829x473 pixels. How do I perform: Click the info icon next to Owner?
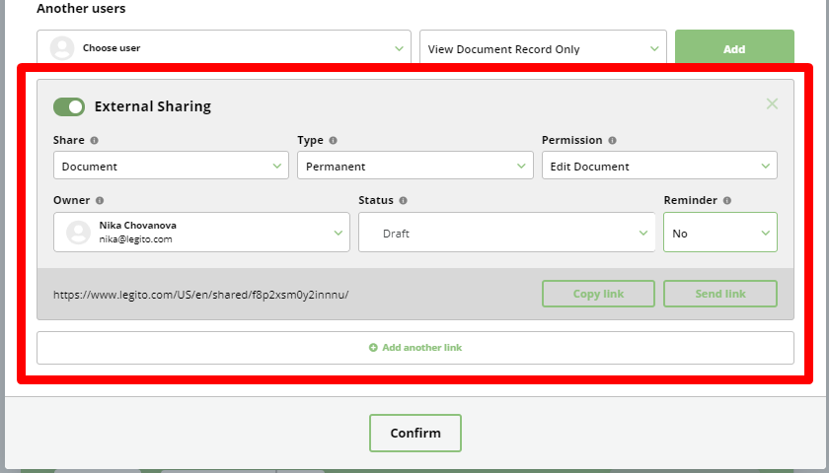point(100,201)
